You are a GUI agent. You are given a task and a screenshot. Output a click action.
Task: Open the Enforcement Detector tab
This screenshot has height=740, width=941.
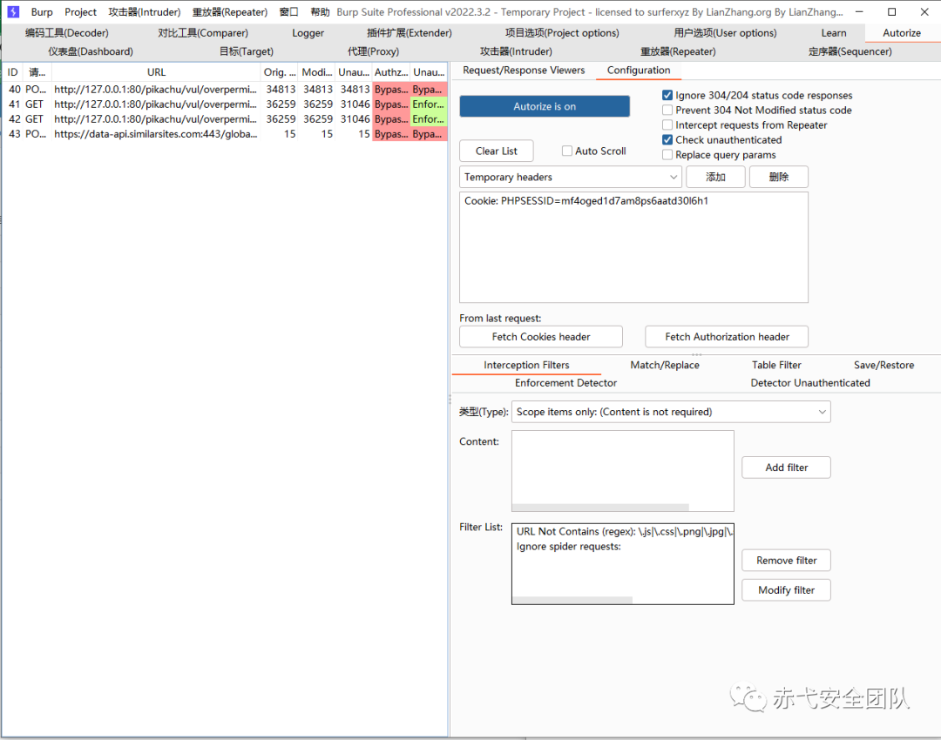pos(565,382)
